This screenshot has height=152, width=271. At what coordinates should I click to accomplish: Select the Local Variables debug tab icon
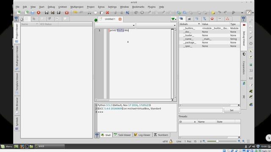point(189,19)
